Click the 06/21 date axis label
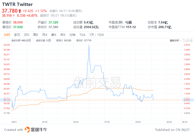 click(x=14, y=122)
